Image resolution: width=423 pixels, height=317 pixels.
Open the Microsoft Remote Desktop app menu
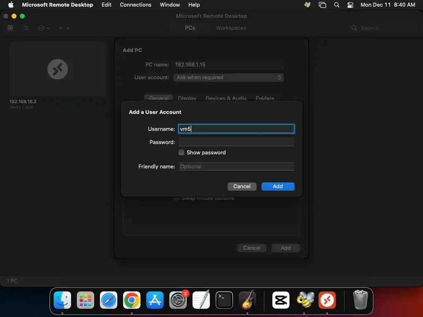click(x=57, y=5)
